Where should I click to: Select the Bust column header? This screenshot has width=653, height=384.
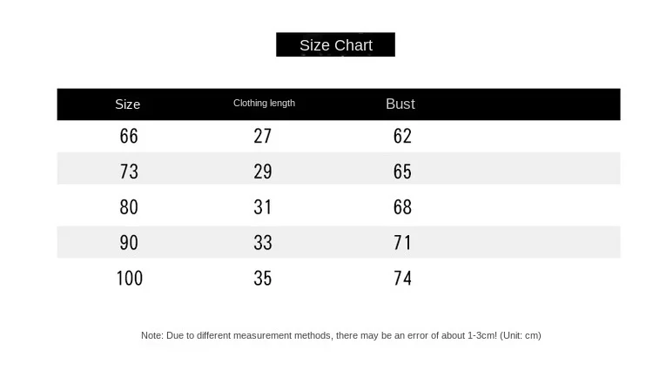coord(401,104)
